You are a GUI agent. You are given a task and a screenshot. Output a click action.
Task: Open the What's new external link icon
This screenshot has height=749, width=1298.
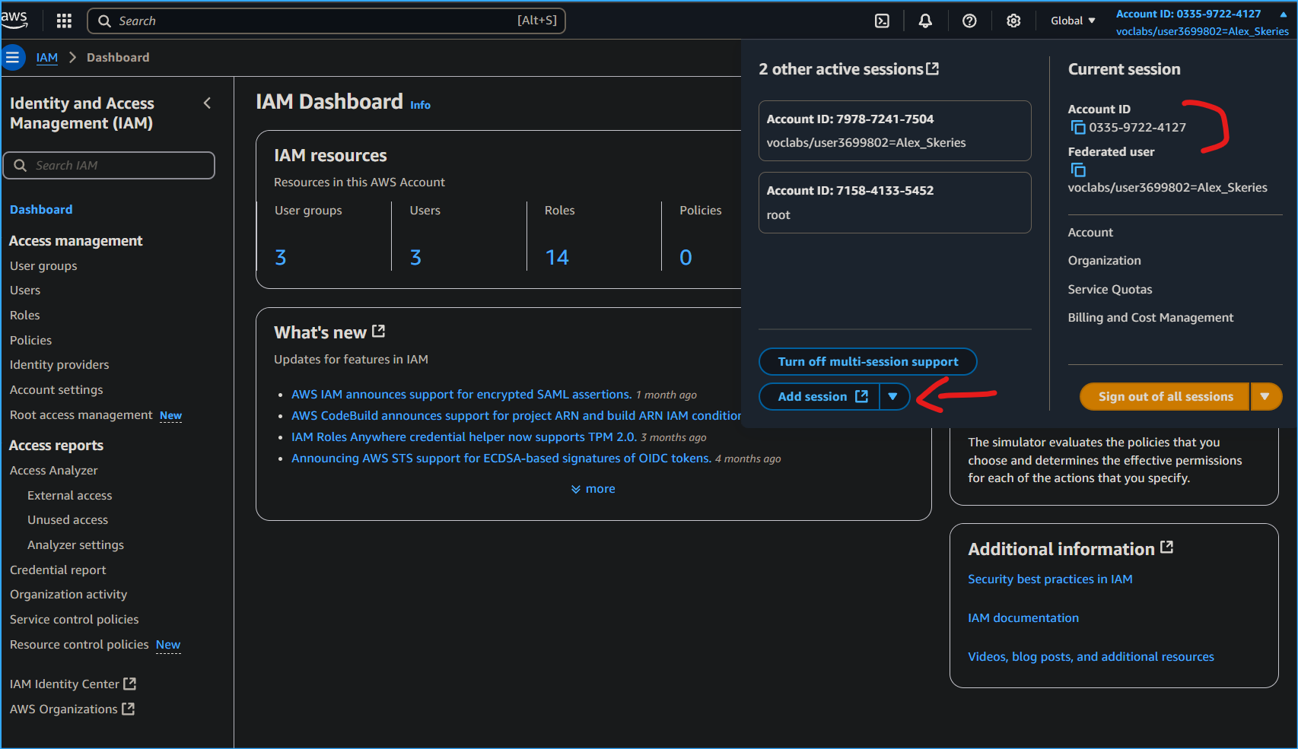click(x=379, y=331)
